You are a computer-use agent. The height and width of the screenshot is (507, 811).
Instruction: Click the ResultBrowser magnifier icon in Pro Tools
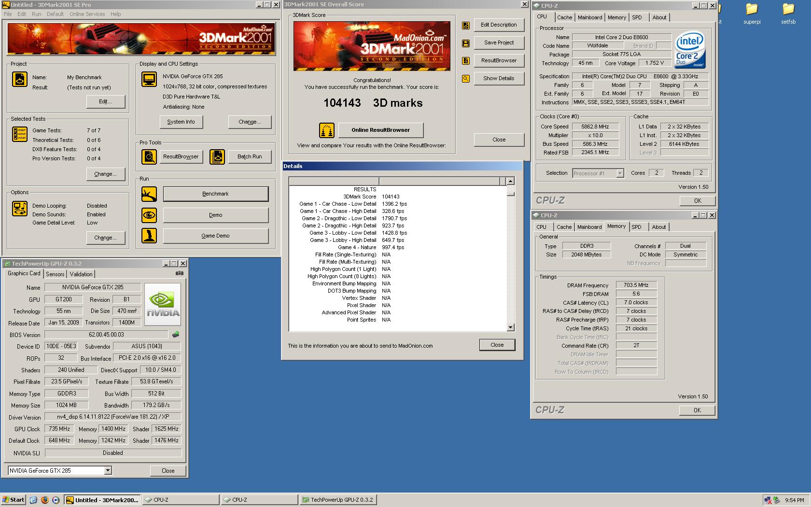pos(149,156)
